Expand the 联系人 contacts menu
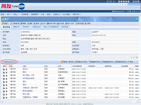This screenshot has width=141, height=105. [x=16, y=14]
